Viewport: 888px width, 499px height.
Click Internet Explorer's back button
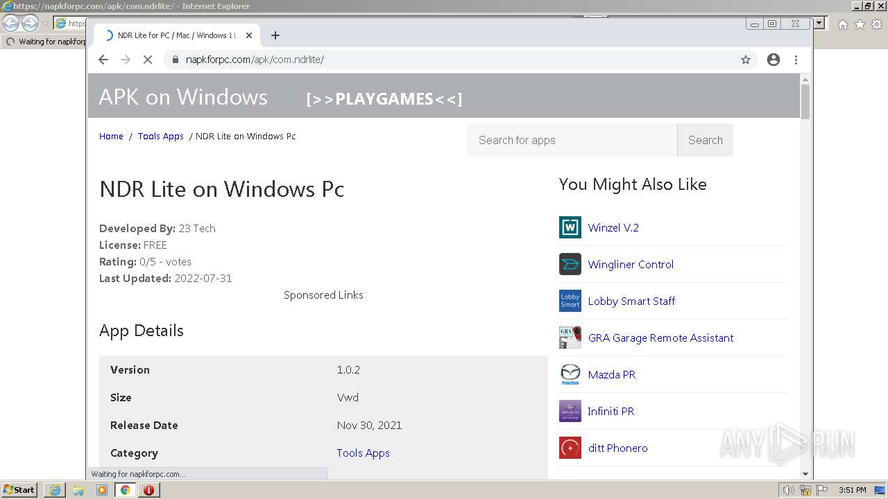(x=10, y=23)
